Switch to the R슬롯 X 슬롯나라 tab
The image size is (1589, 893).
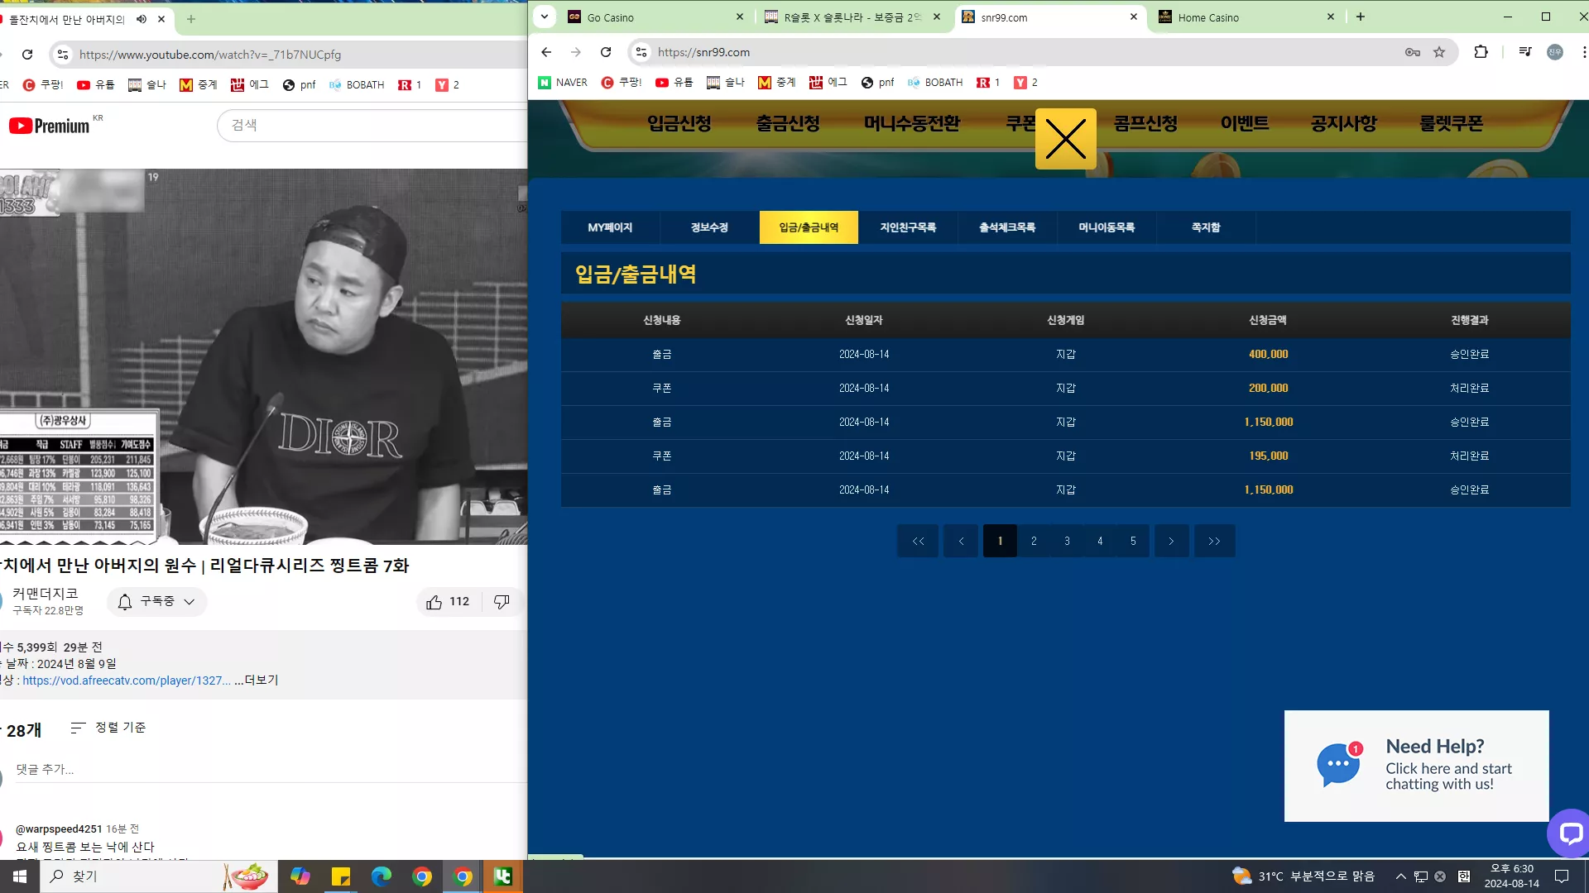851,17
